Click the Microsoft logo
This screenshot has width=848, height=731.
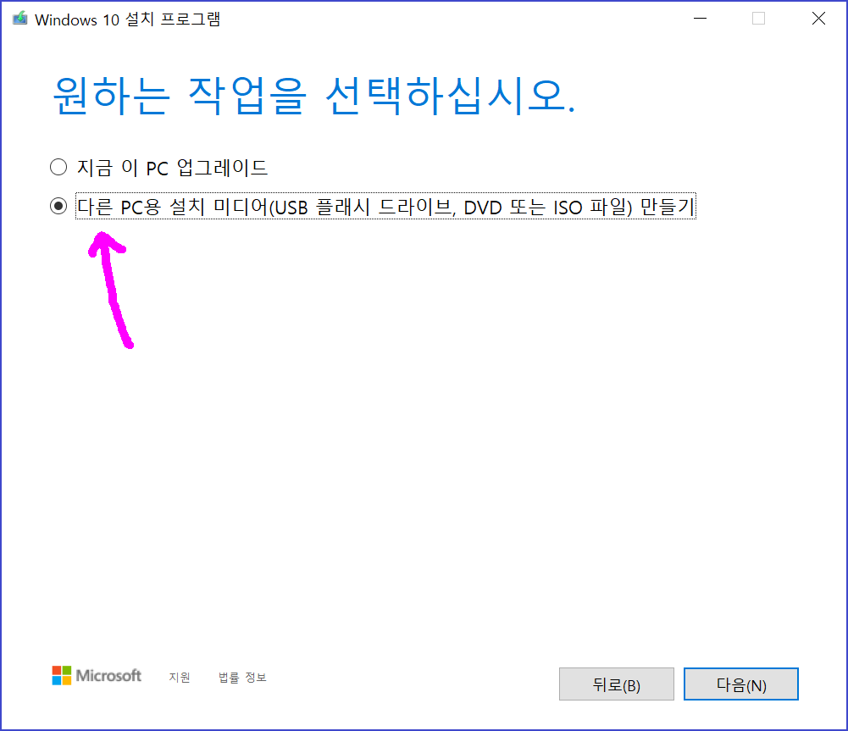(x=97, y=675)
